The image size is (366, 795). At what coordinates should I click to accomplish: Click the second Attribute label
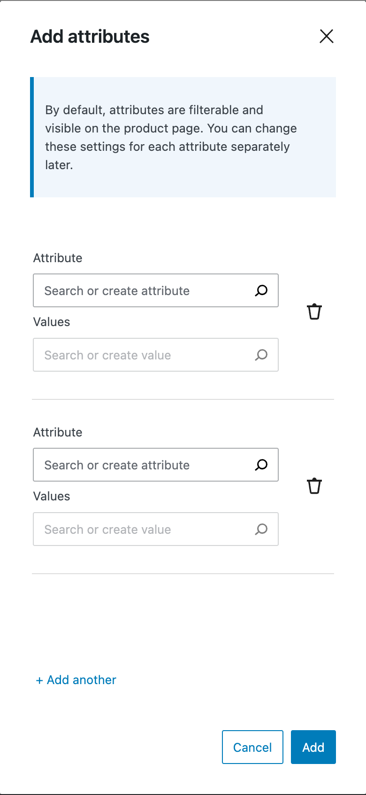58,432
